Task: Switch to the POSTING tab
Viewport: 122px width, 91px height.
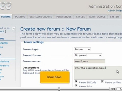Action: pos(20,17)
